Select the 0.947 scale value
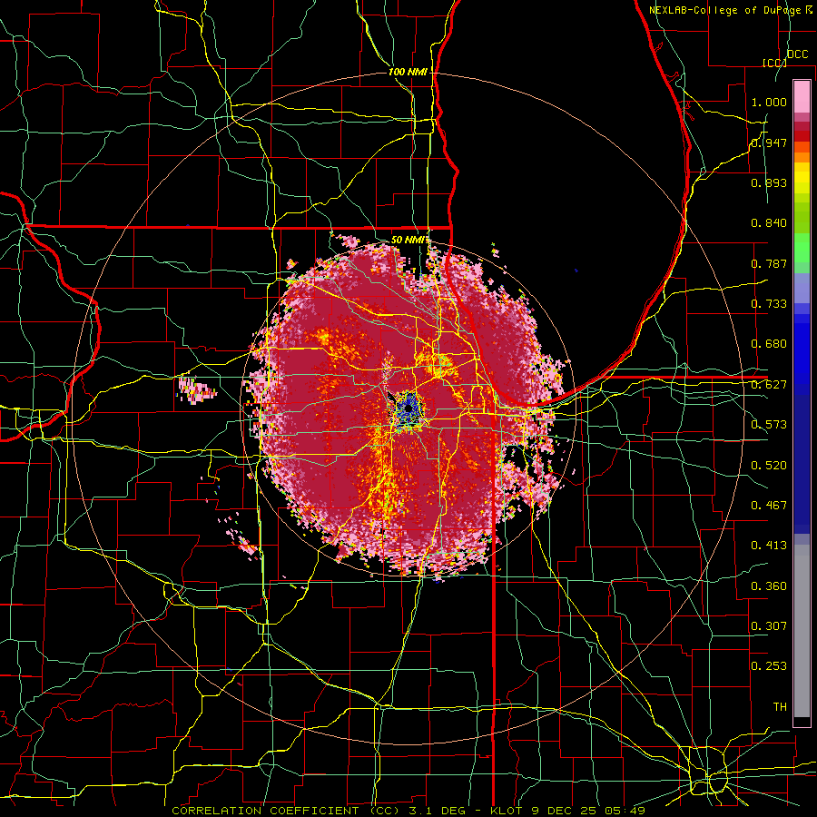The height and width of the screenshot is (817, 817). pos(769,143)
